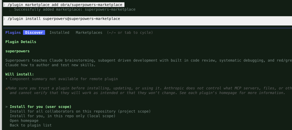Click the selection arrow beside Install for you

tap(6, 107)
